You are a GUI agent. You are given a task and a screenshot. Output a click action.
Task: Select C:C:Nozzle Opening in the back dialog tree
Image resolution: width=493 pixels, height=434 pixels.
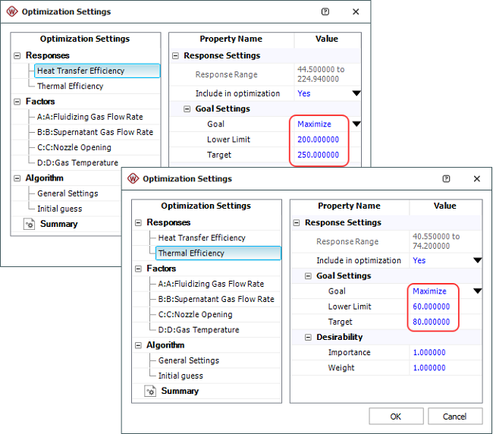click(x=74, y=147)
